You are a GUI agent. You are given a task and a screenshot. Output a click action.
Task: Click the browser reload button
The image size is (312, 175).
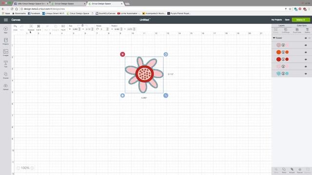(x=12, y=9)
